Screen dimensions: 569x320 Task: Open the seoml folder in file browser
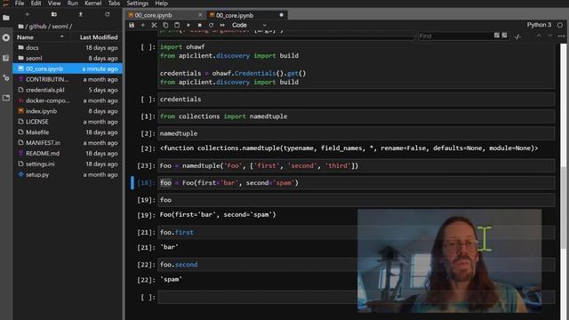tap(68, 58)
